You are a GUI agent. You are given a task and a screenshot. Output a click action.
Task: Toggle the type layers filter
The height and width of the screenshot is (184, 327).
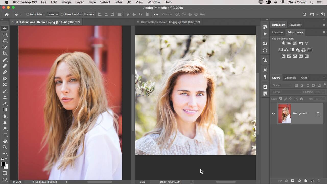308,86
